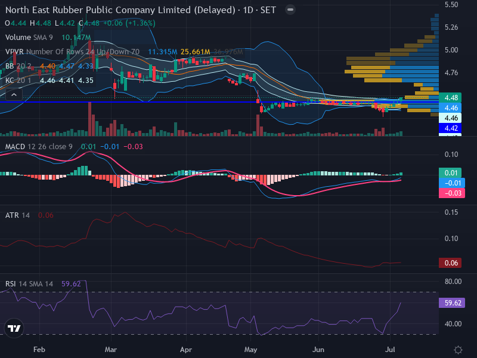
Task: Click the May date on time axis
Action: pos(250,350)
